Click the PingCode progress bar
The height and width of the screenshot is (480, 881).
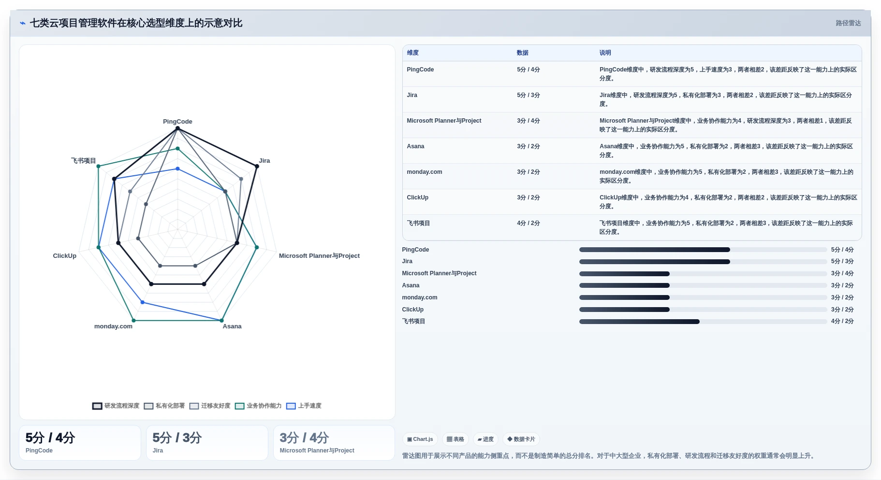tap(703, 250)
